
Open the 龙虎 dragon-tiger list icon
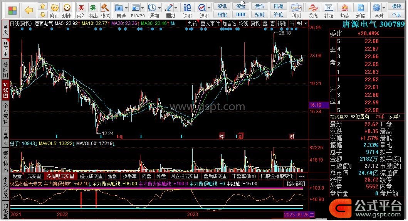[x=312, y=8]
